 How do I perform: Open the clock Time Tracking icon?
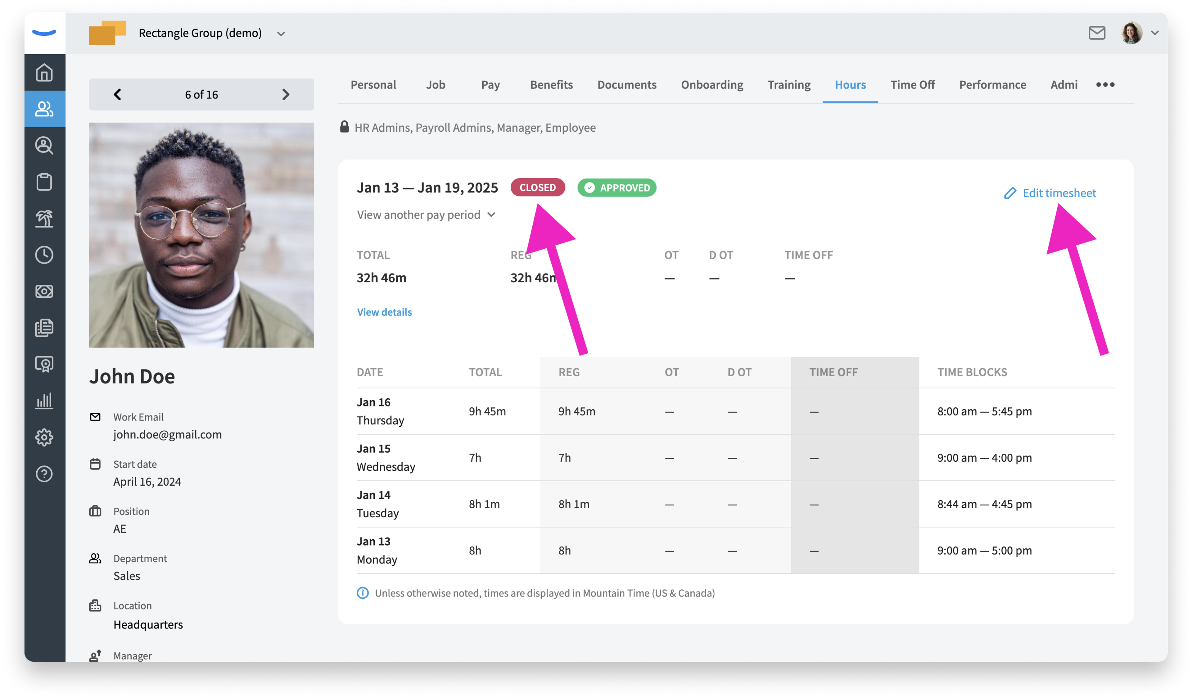coord(44,255)
